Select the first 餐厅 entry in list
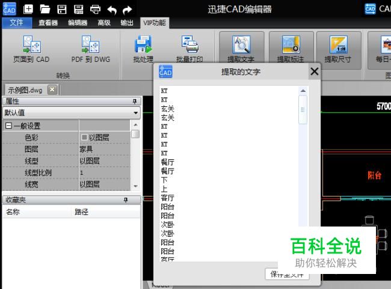The image size is (391, 289). (167, 162)
